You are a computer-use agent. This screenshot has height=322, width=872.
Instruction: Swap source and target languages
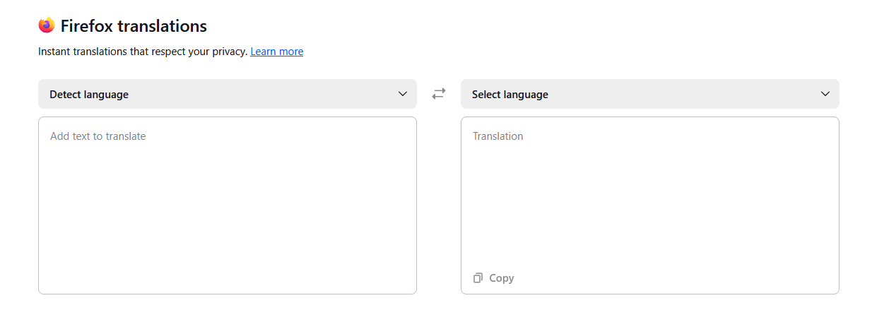tap(439, 93)
